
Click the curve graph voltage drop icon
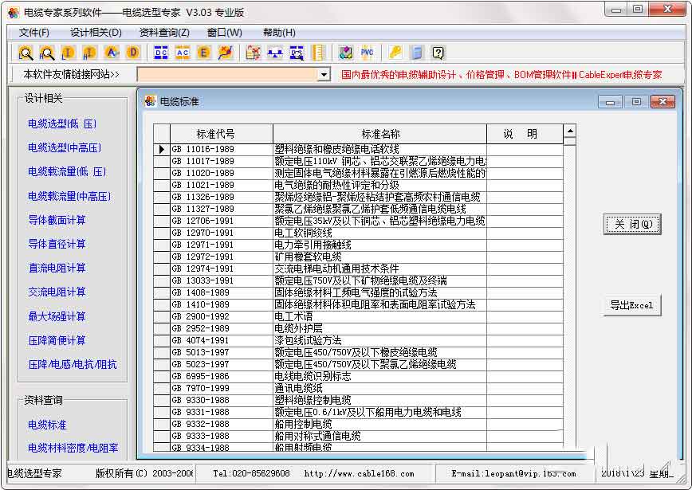(x=225, y=53)
